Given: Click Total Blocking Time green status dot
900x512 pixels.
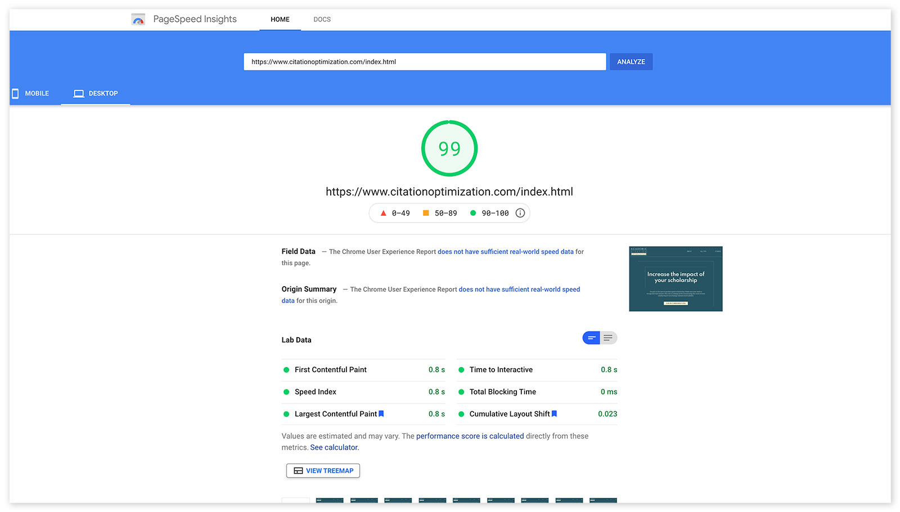Looking at the screenshot, I should point(461,392).
